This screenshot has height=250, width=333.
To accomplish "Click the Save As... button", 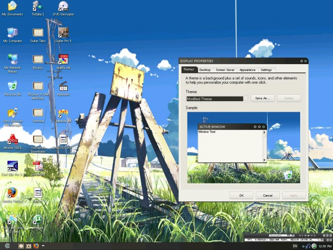I will click(263, 98).
